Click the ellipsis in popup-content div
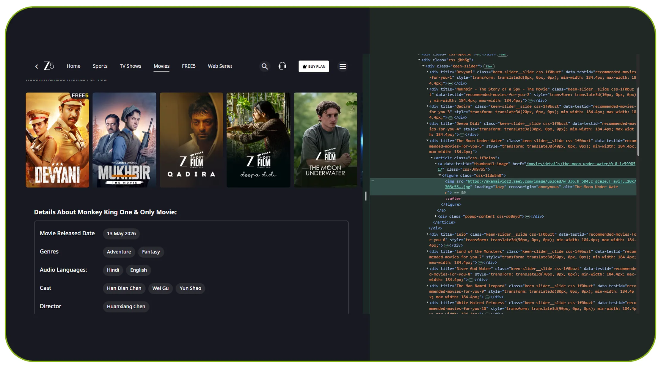Viewport: 661px width, 368px height. click(x=527, y=217)
